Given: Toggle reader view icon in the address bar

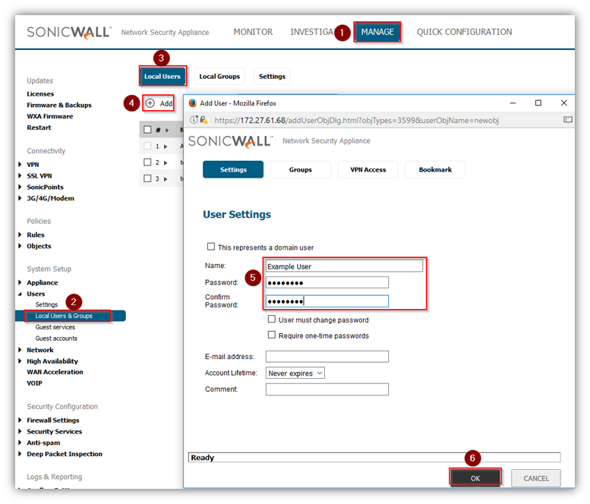Looking at the screenshot, I should [x=567, y=120].
